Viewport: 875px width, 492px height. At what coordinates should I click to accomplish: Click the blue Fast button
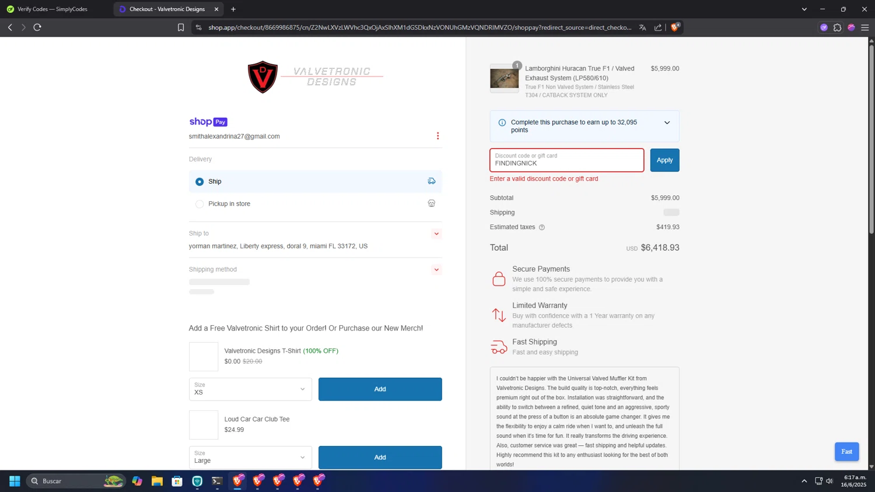tap(846, 452)
